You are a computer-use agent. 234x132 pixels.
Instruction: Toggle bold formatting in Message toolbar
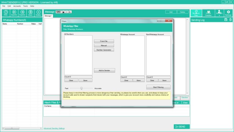[63, 12]
